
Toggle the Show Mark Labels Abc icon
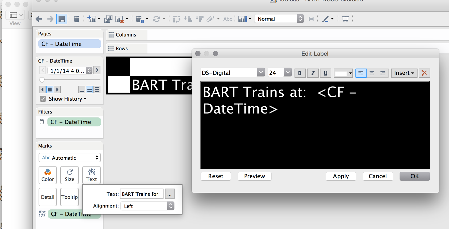pos(228,19)
